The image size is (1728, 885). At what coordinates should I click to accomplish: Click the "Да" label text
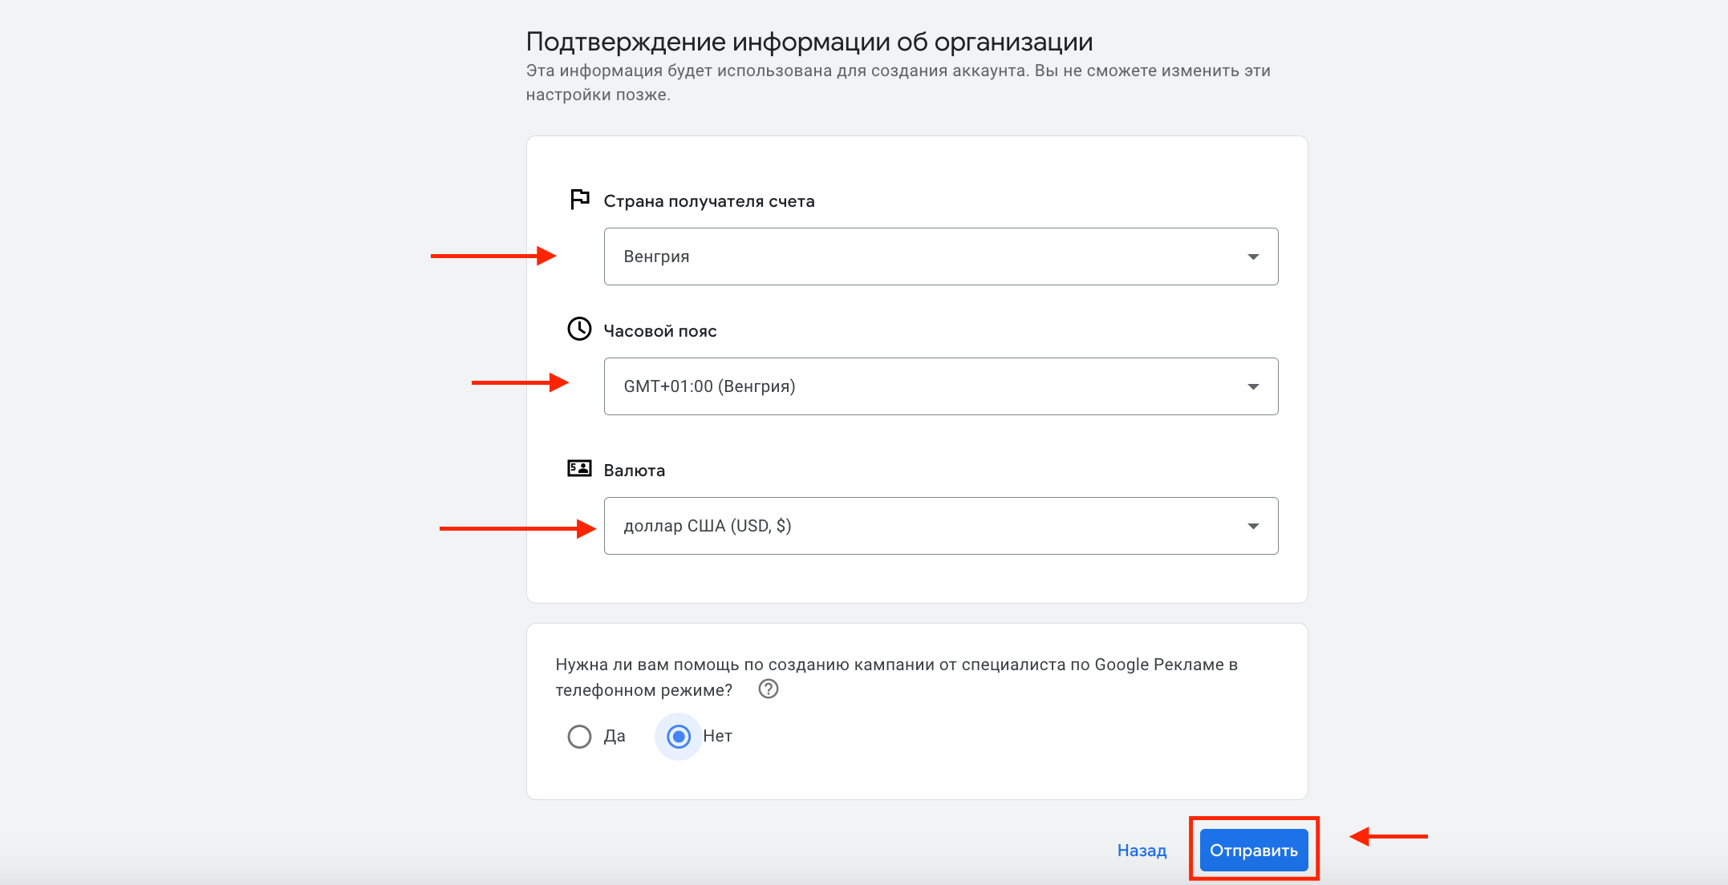615,736
